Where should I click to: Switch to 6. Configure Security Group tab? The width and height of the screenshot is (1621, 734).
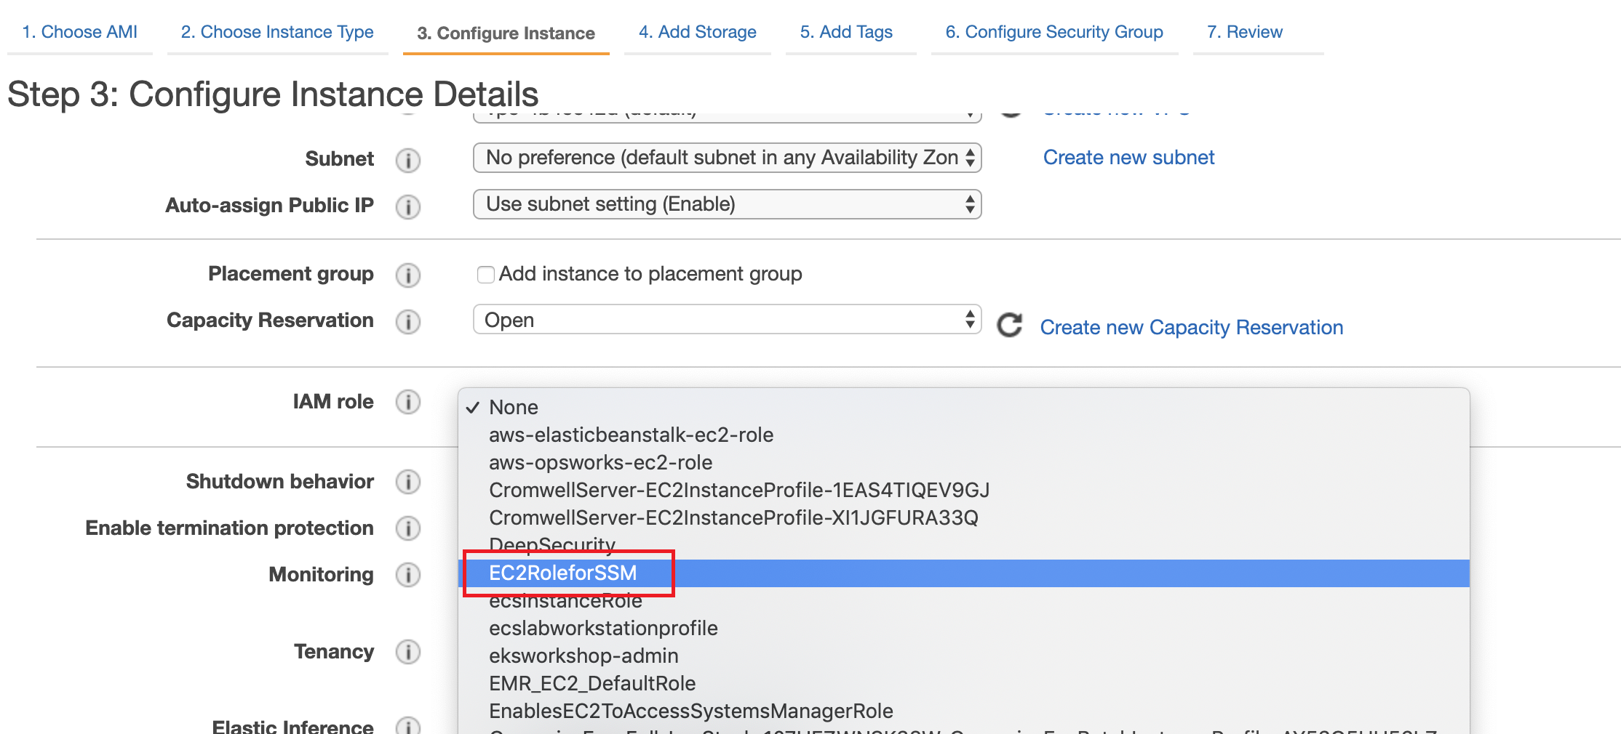(x=1054, y=32)
